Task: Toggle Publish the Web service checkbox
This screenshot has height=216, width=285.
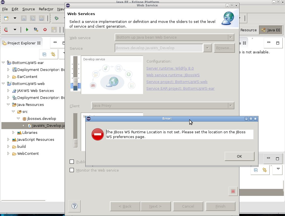Action: (x=72, y=162)
